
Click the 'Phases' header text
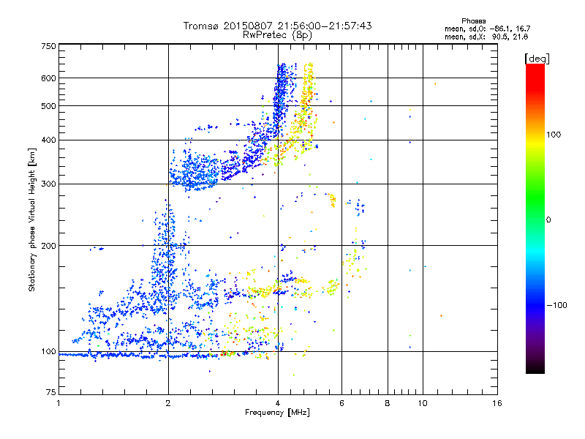[x=473, y=21]
